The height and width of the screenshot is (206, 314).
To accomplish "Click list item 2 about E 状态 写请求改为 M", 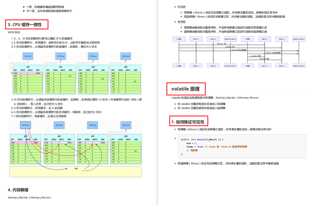I will (55, 43).
